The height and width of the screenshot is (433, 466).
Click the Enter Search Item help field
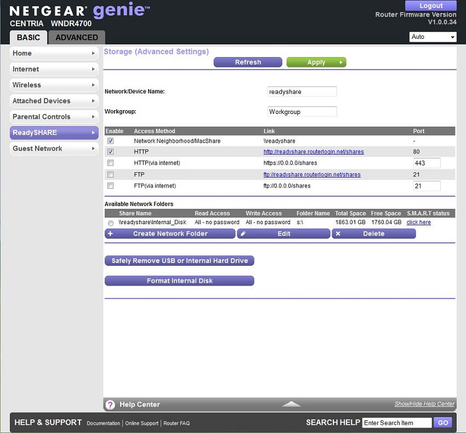point(397,423)
